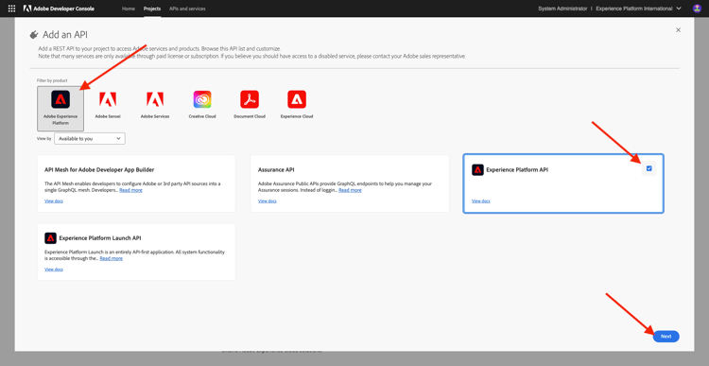Viewport: 709px width, 366px height.
Task: Go to the Home tab
Action: click(129, 9)
